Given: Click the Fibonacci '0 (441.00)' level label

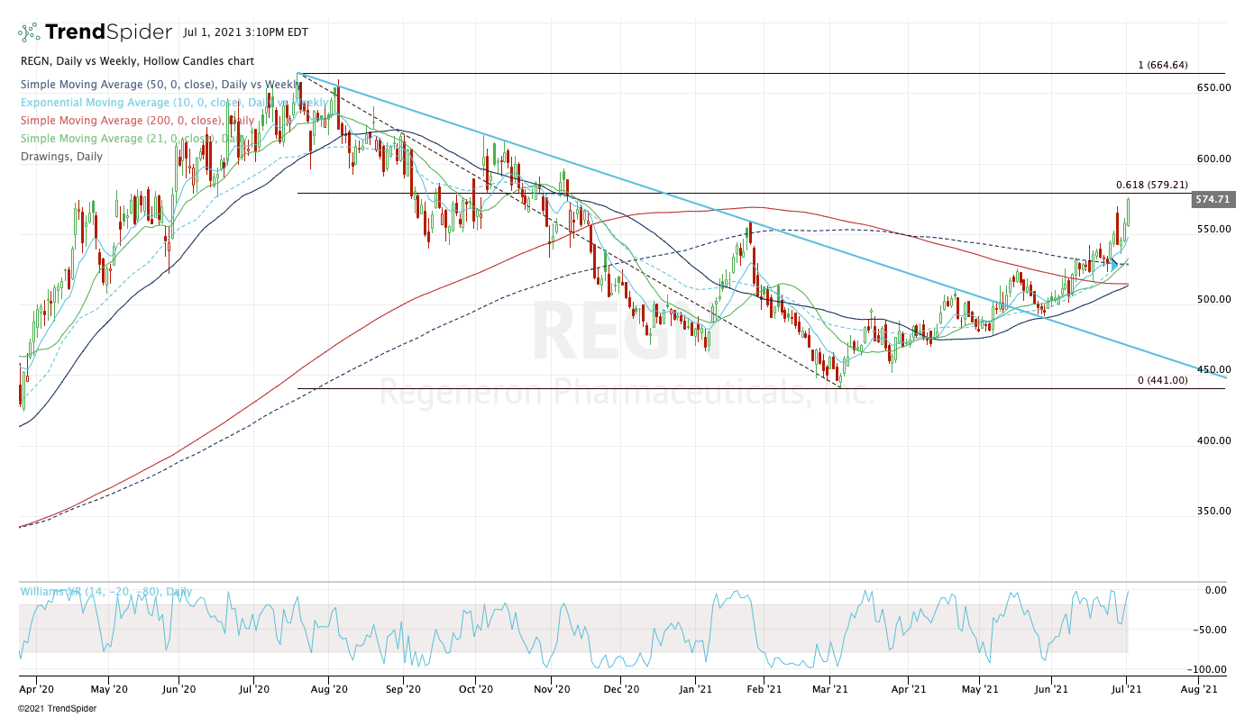Looking at the screenshot, I should click(1163, 380).
